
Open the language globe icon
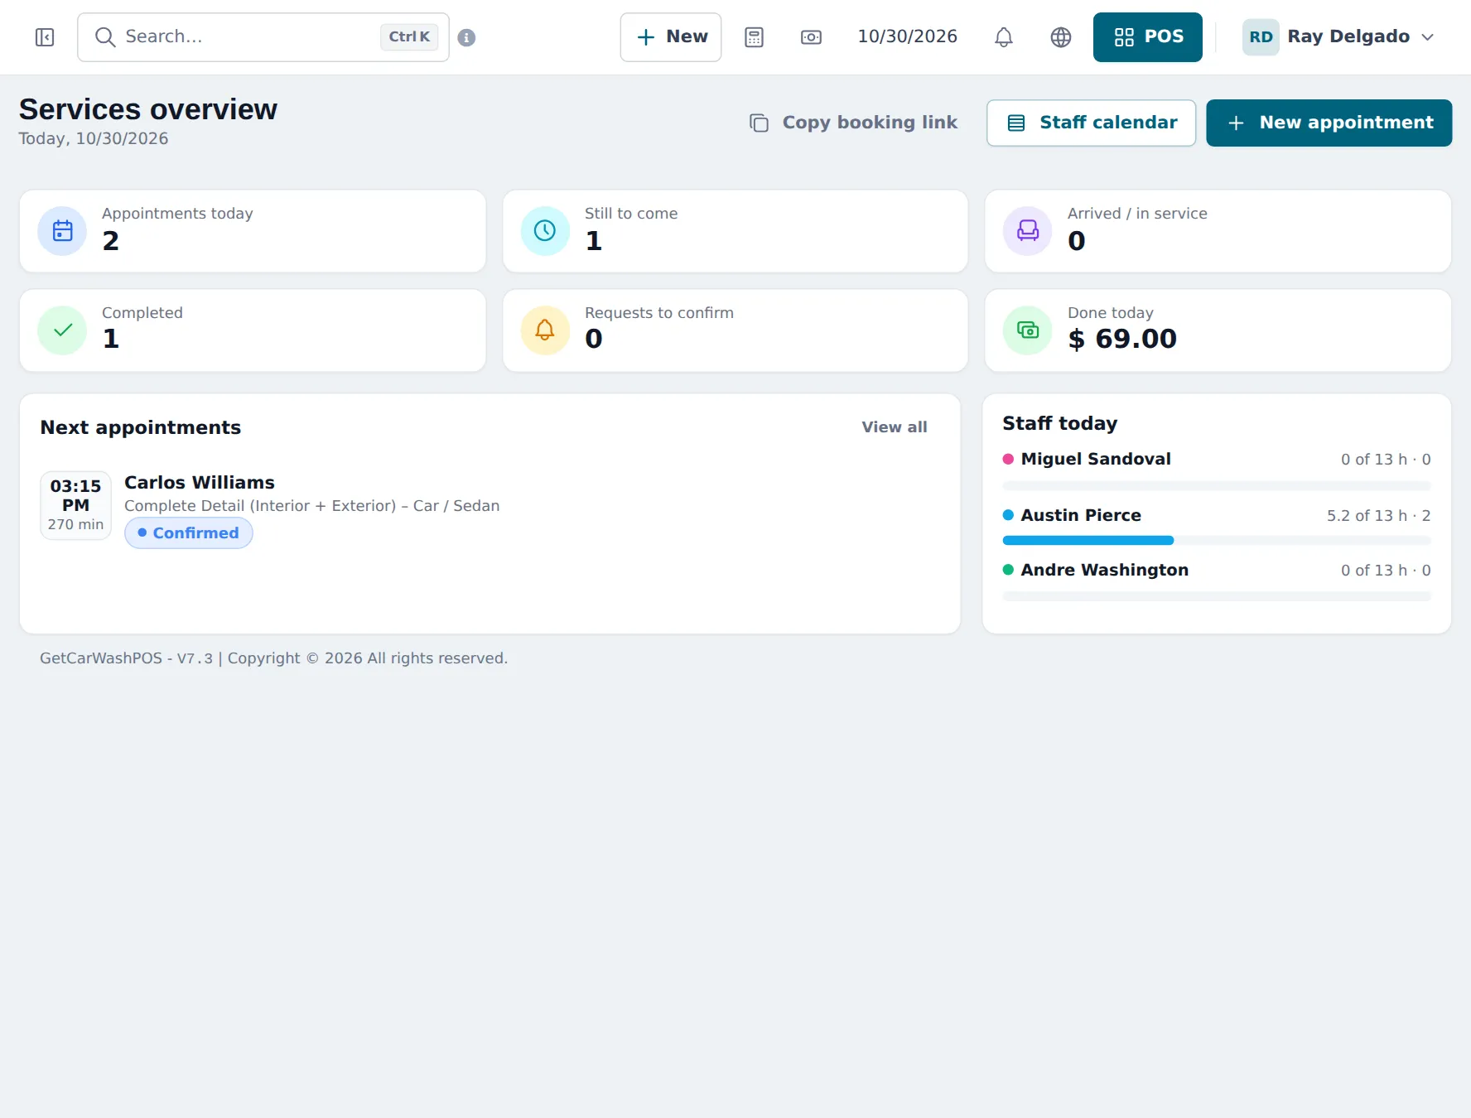click(x=1060, y=37)
